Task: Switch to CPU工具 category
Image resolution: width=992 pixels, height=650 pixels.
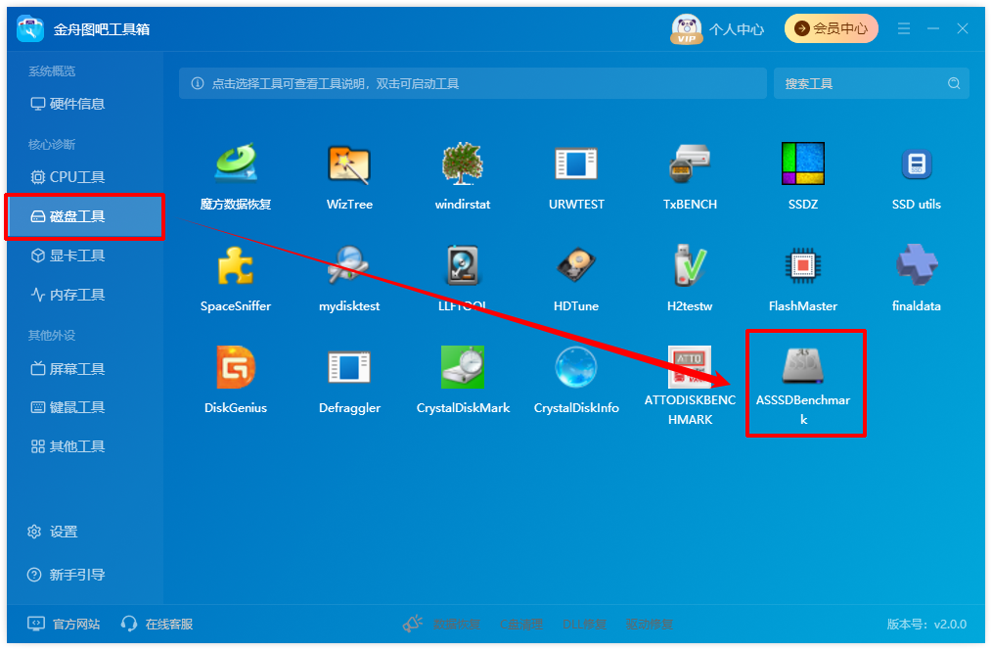Action: point(68,177)
